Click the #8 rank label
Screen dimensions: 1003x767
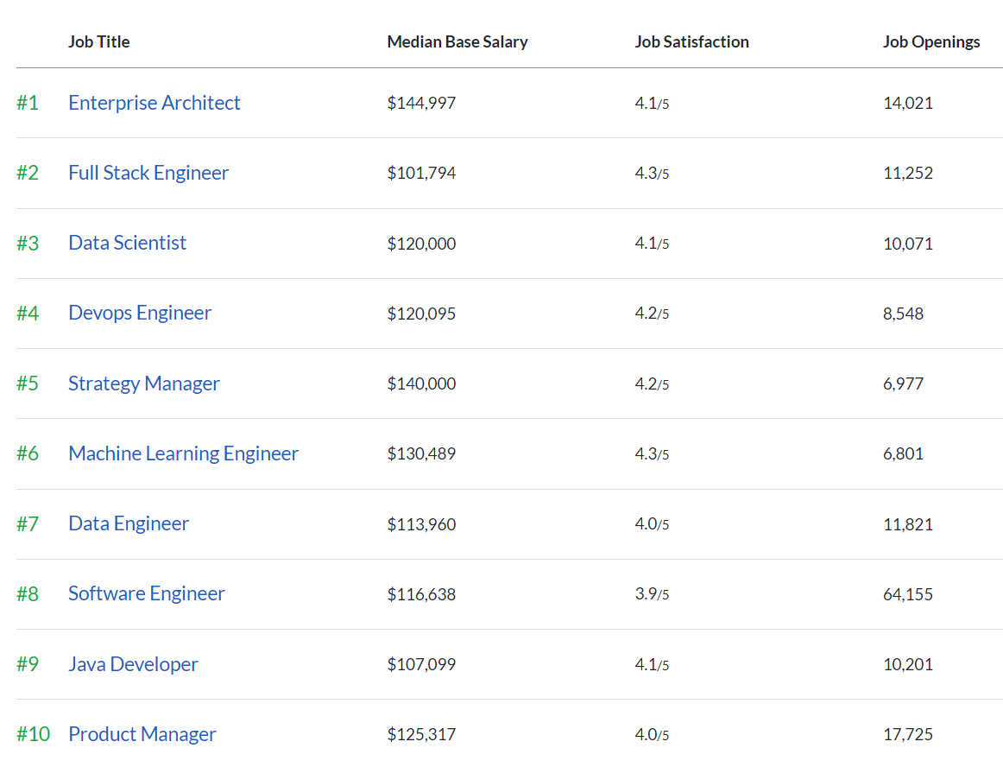pyautogui.click(x=27, y=593)
